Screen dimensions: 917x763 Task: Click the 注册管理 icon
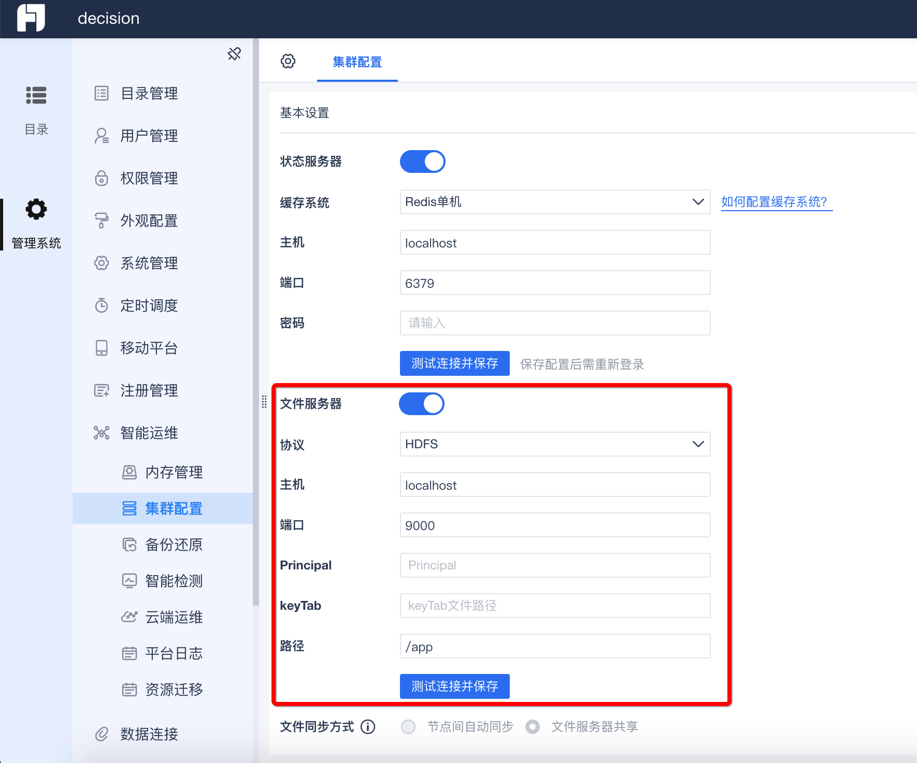point(102,390)
